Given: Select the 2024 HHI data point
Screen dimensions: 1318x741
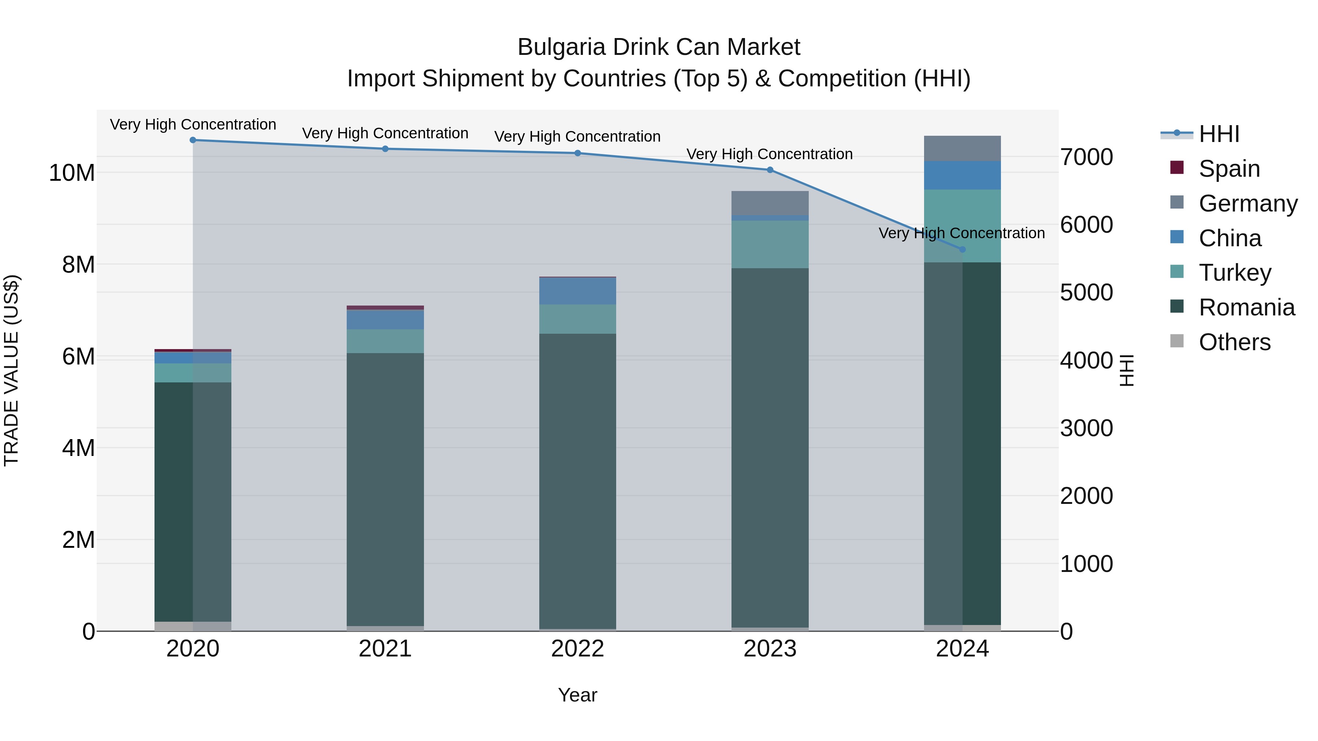Looking at the screenshot, I should [x=963, y=250].
